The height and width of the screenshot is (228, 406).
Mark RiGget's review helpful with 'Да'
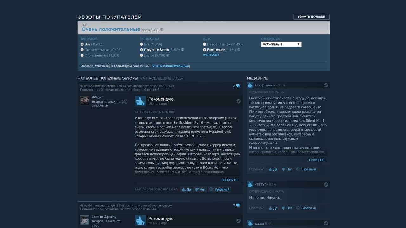186,189
